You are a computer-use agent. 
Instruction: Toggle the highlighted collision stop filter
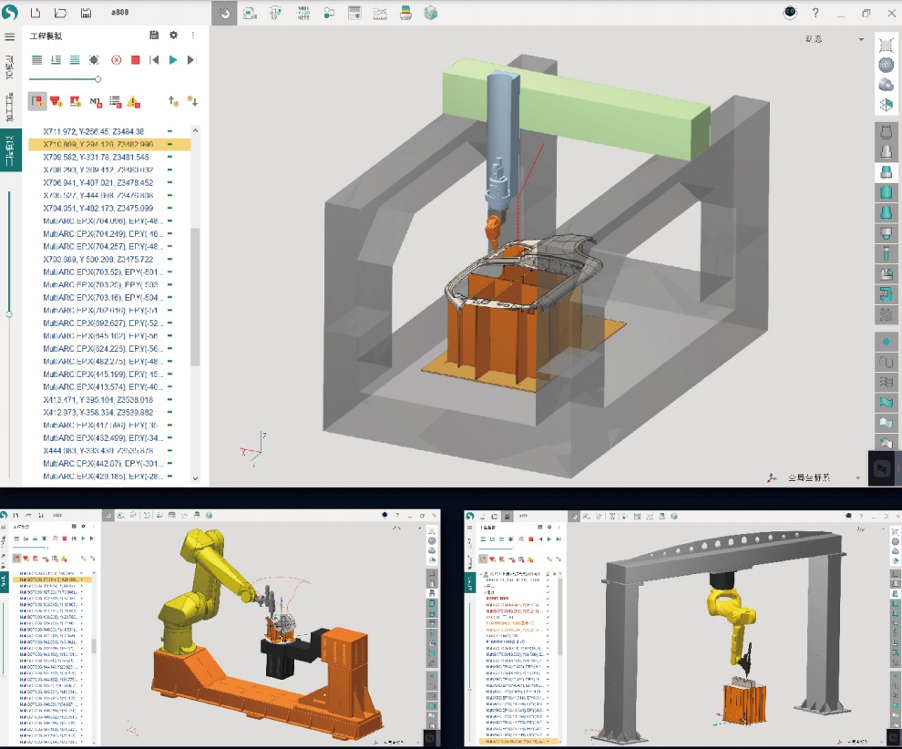[x=37, y=102]
